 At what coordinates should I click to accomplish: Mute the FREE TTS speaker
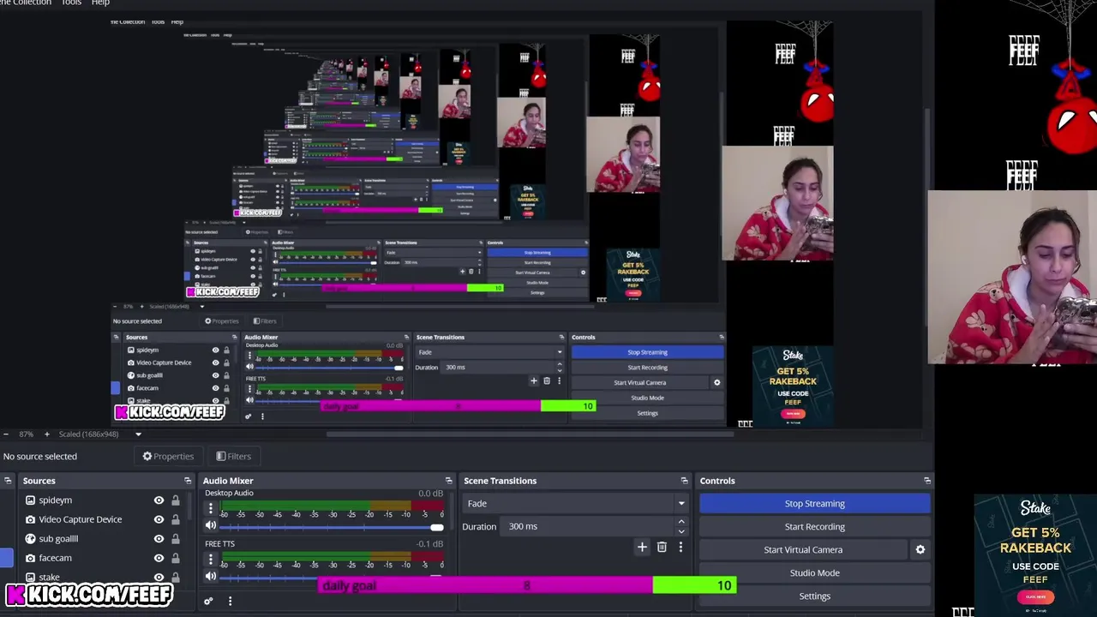211,577
